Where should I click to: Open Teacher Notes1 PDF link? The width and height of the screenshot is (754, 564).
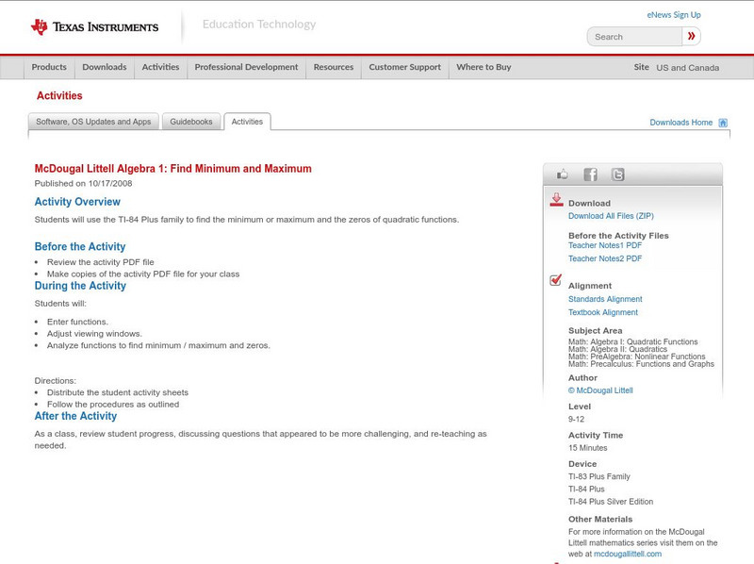click(x=604, y=245)
